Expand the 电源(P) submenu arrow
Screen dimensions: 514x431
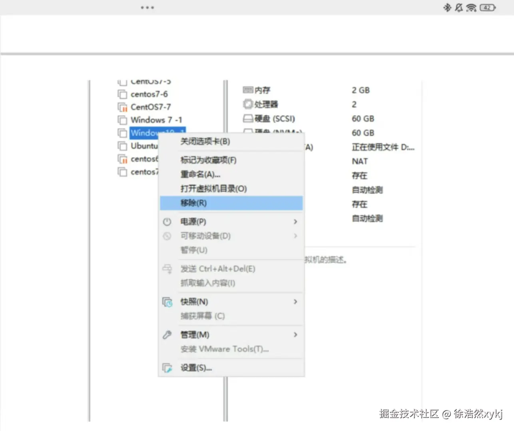(295, 222)
